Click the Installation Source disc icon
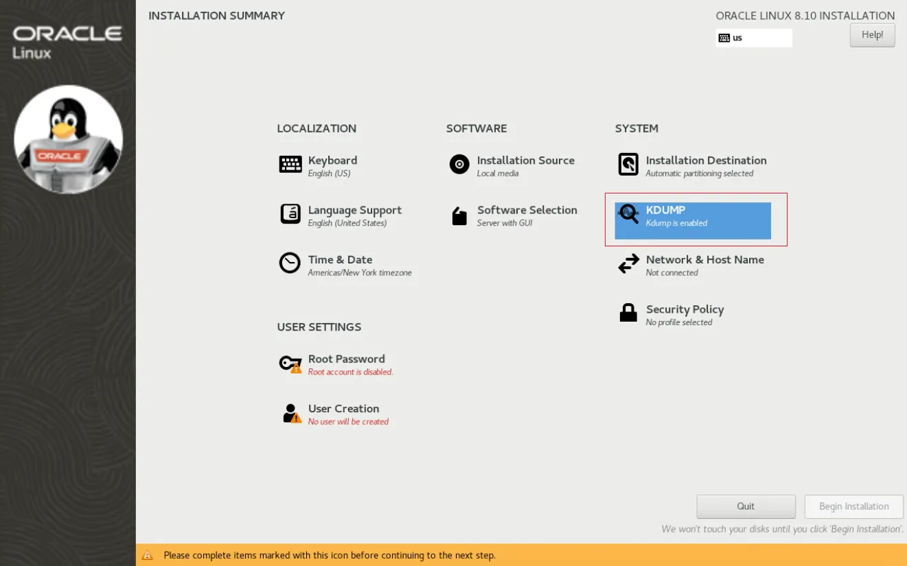The height and width of the screenshot is (566, 907). [x=459, y=164]
